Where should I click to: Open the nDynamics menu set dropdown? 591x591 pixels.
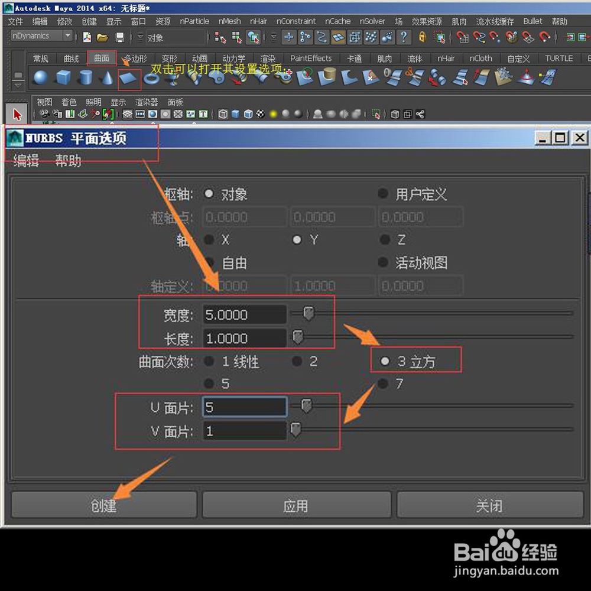coord(41,36)
